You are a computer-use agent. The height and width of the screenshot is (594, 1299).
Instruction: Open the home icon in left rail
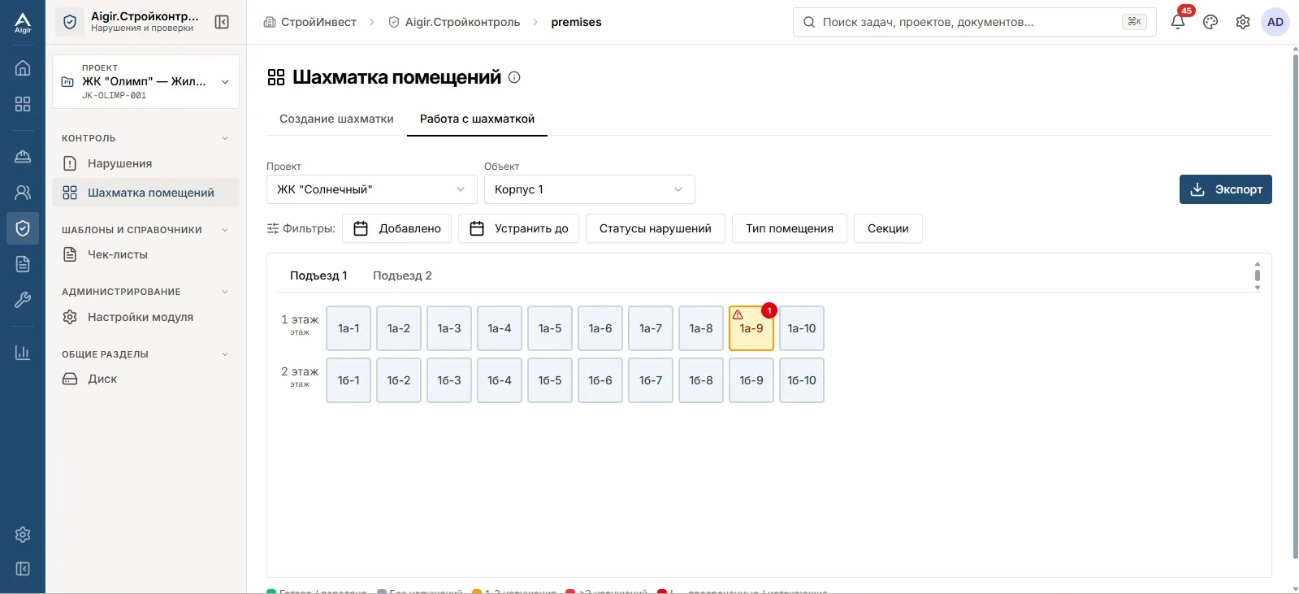click(x=23, y=68)
